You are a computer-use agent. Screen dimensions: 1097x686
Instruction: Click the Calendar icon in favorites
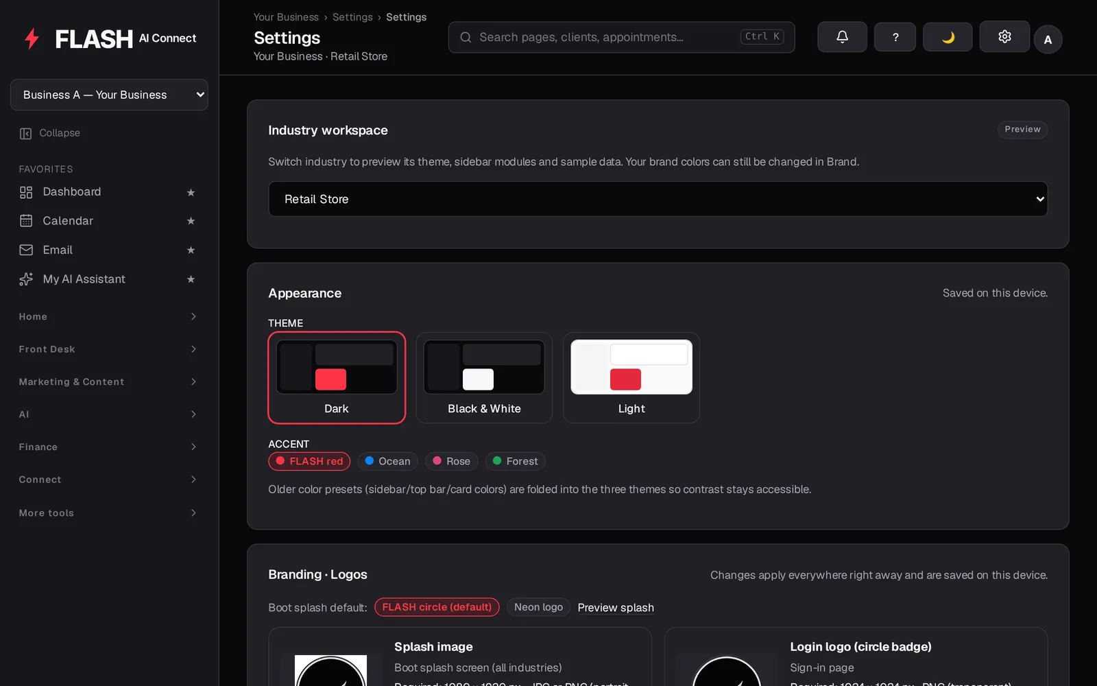[26, 221]
